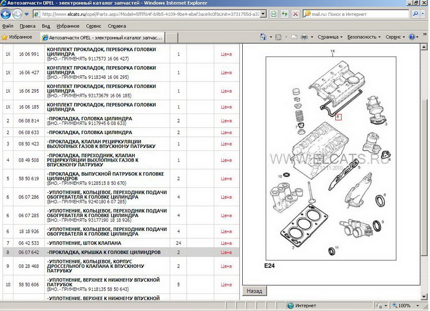Expand the Print options dropdown arrow
Image resolution: width=430 pixels, height=311 pixels.
tap(312, 37)
